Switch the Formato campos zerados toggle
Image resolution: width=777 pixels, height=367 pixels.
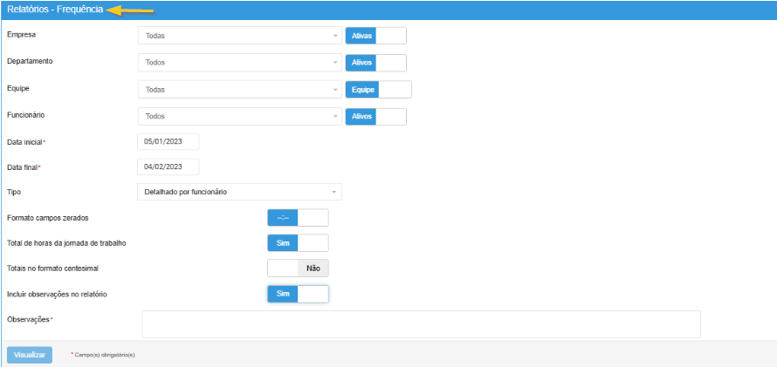pyautogui.click(x=298, y=218)
